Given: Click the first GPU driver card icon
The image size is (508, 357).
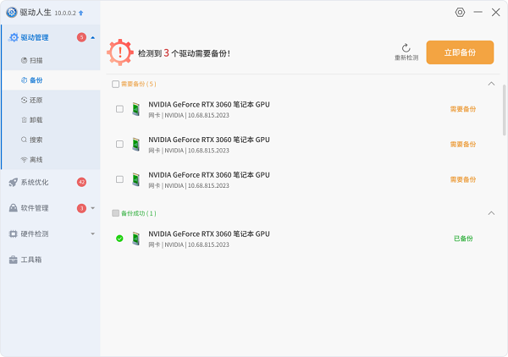Looking at the screenshot, I should point(136,109).
